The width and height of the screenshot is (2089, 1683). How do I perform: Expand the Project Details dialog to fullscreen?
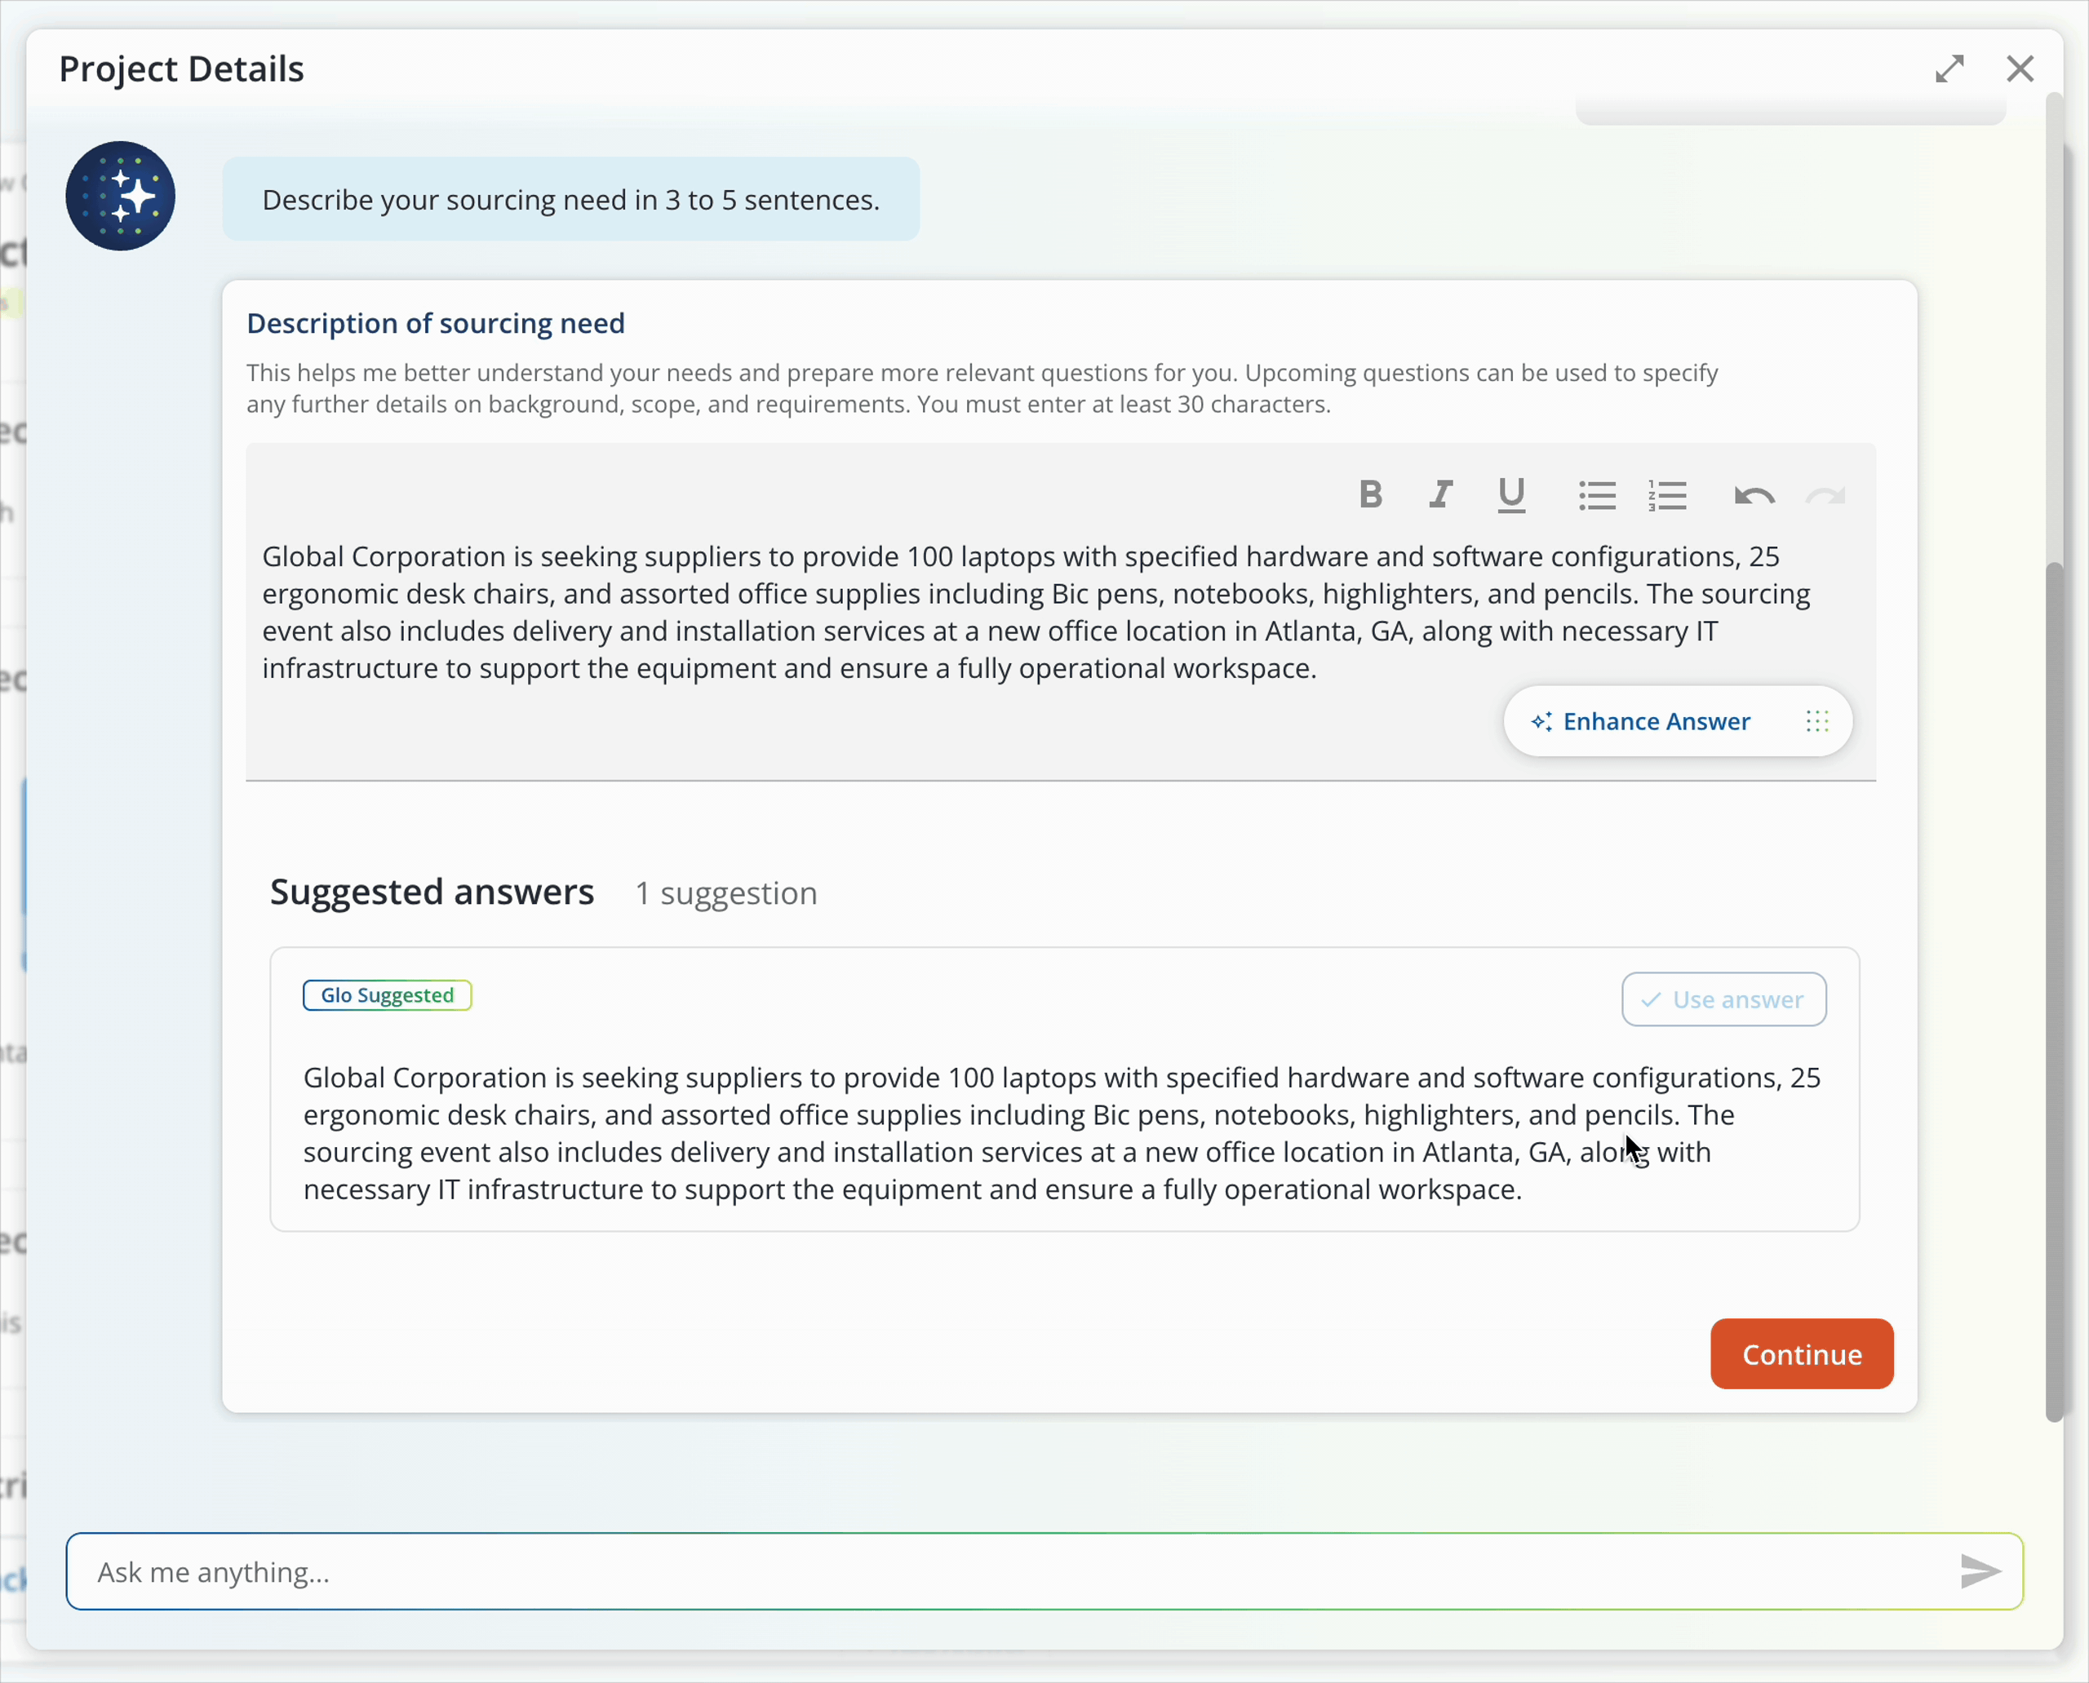(1950, 68)
